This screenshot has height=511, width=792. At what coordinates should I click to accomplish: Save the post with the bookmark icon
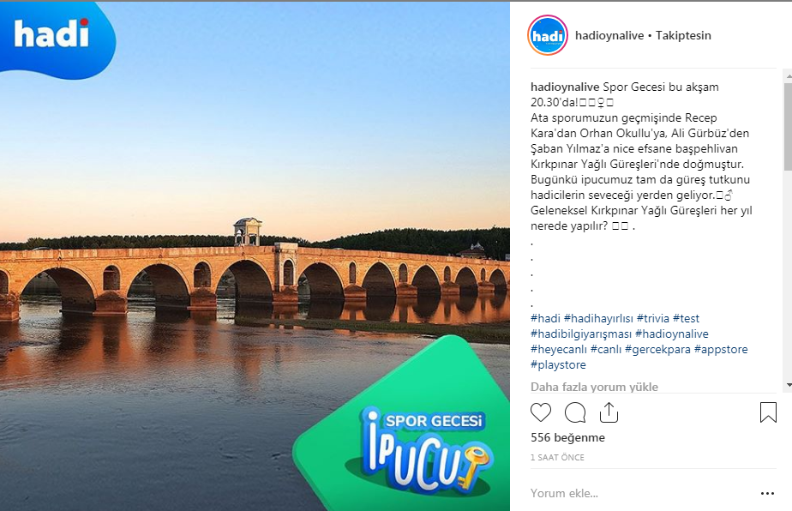(768, 412)
